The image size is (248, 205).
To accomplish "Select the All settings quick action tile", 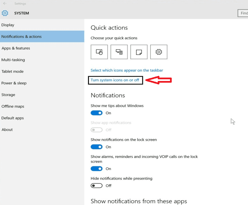I will pos(159,52).
